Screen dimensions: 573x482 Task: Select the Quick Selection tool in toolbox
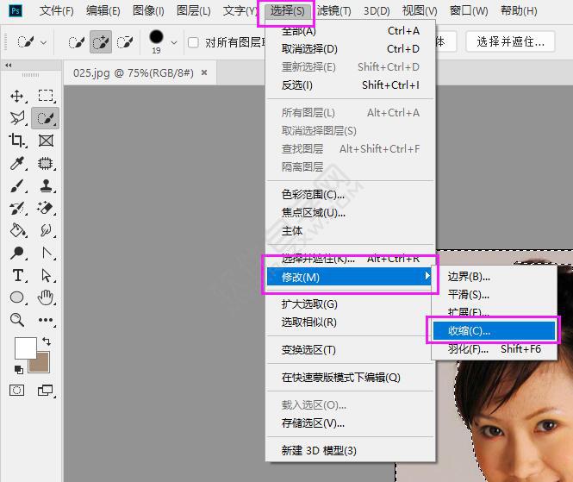[x=46, y=118]
